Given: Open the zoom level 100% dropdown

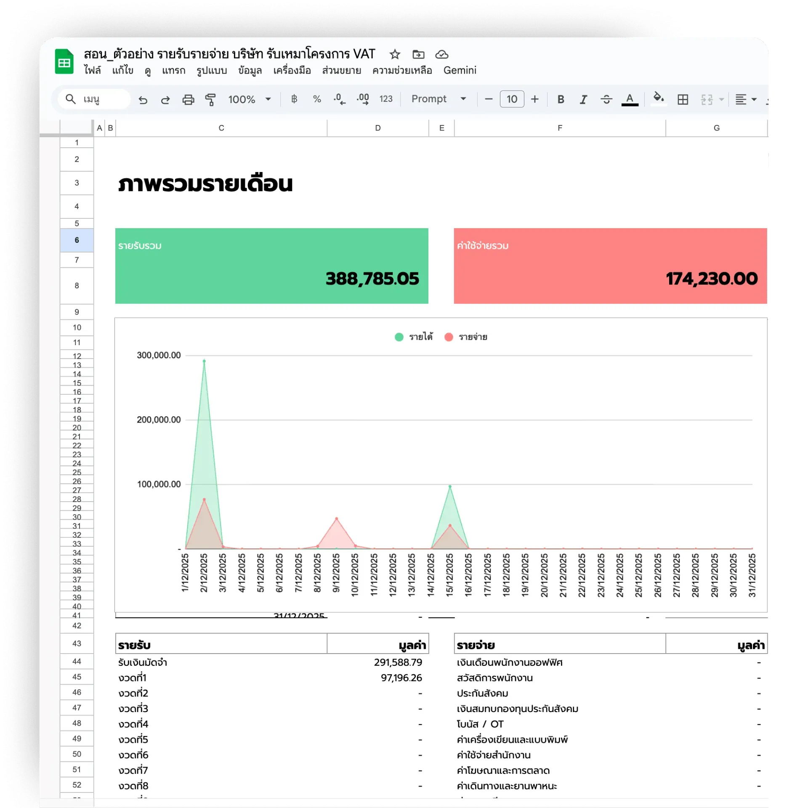Looking at the screenshot, I should coord(248,99).
